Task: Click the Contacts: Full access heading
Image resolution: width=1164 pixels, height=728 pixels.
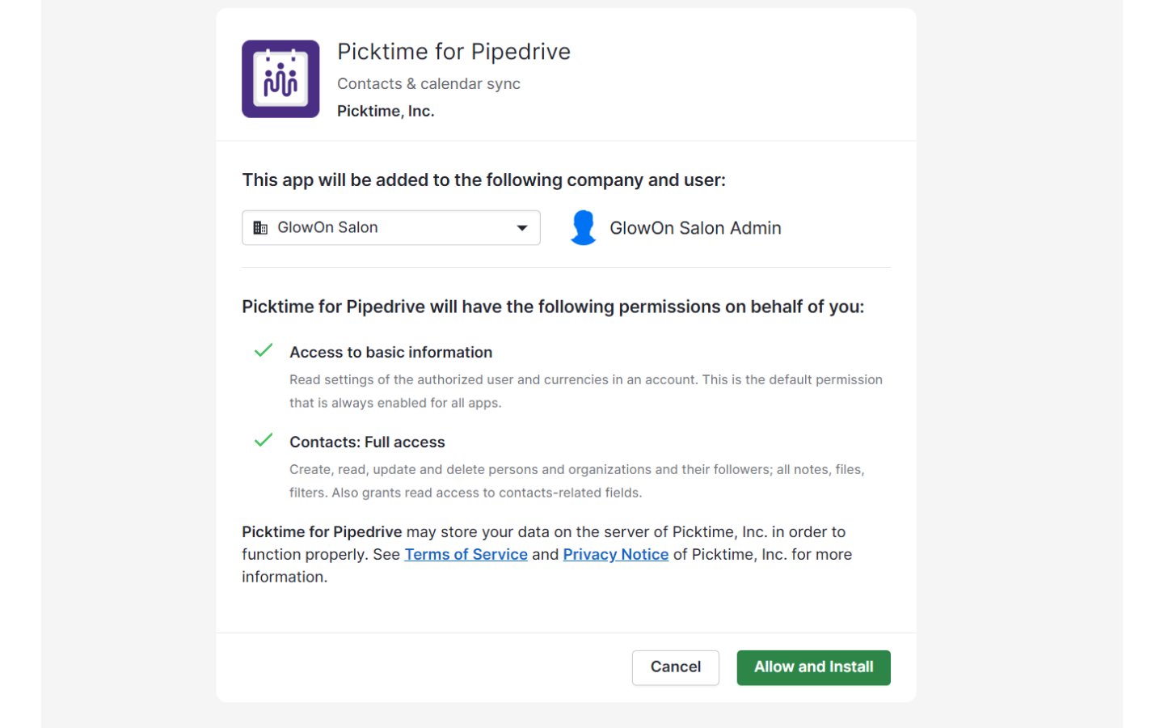Action: coord(367,442)
